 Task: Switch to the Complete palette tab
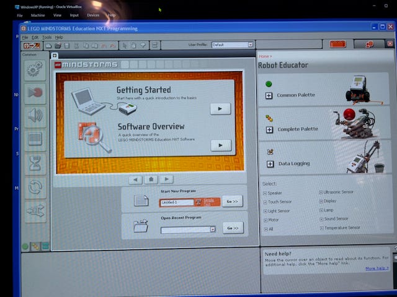click(x=35, y=246)
